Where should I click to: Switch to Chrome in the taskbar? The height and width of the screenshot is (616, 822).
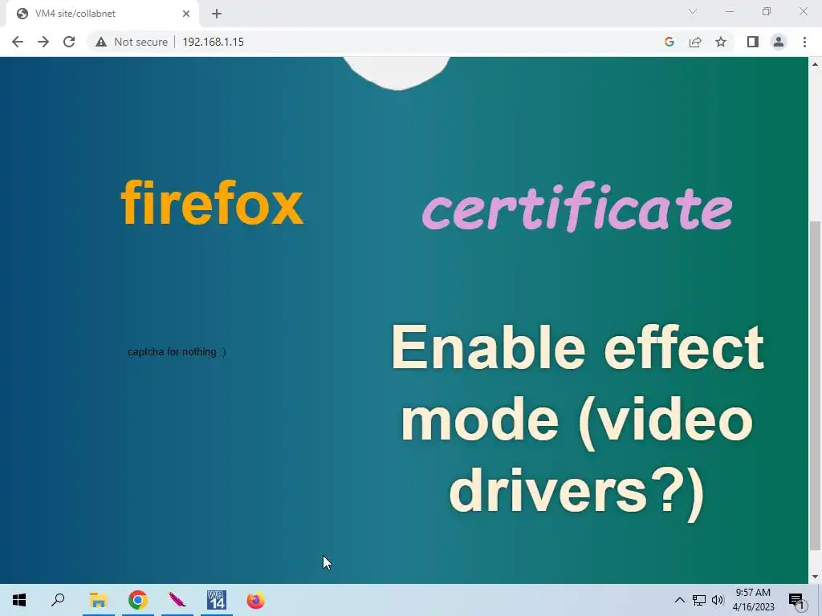click(138, 600)
